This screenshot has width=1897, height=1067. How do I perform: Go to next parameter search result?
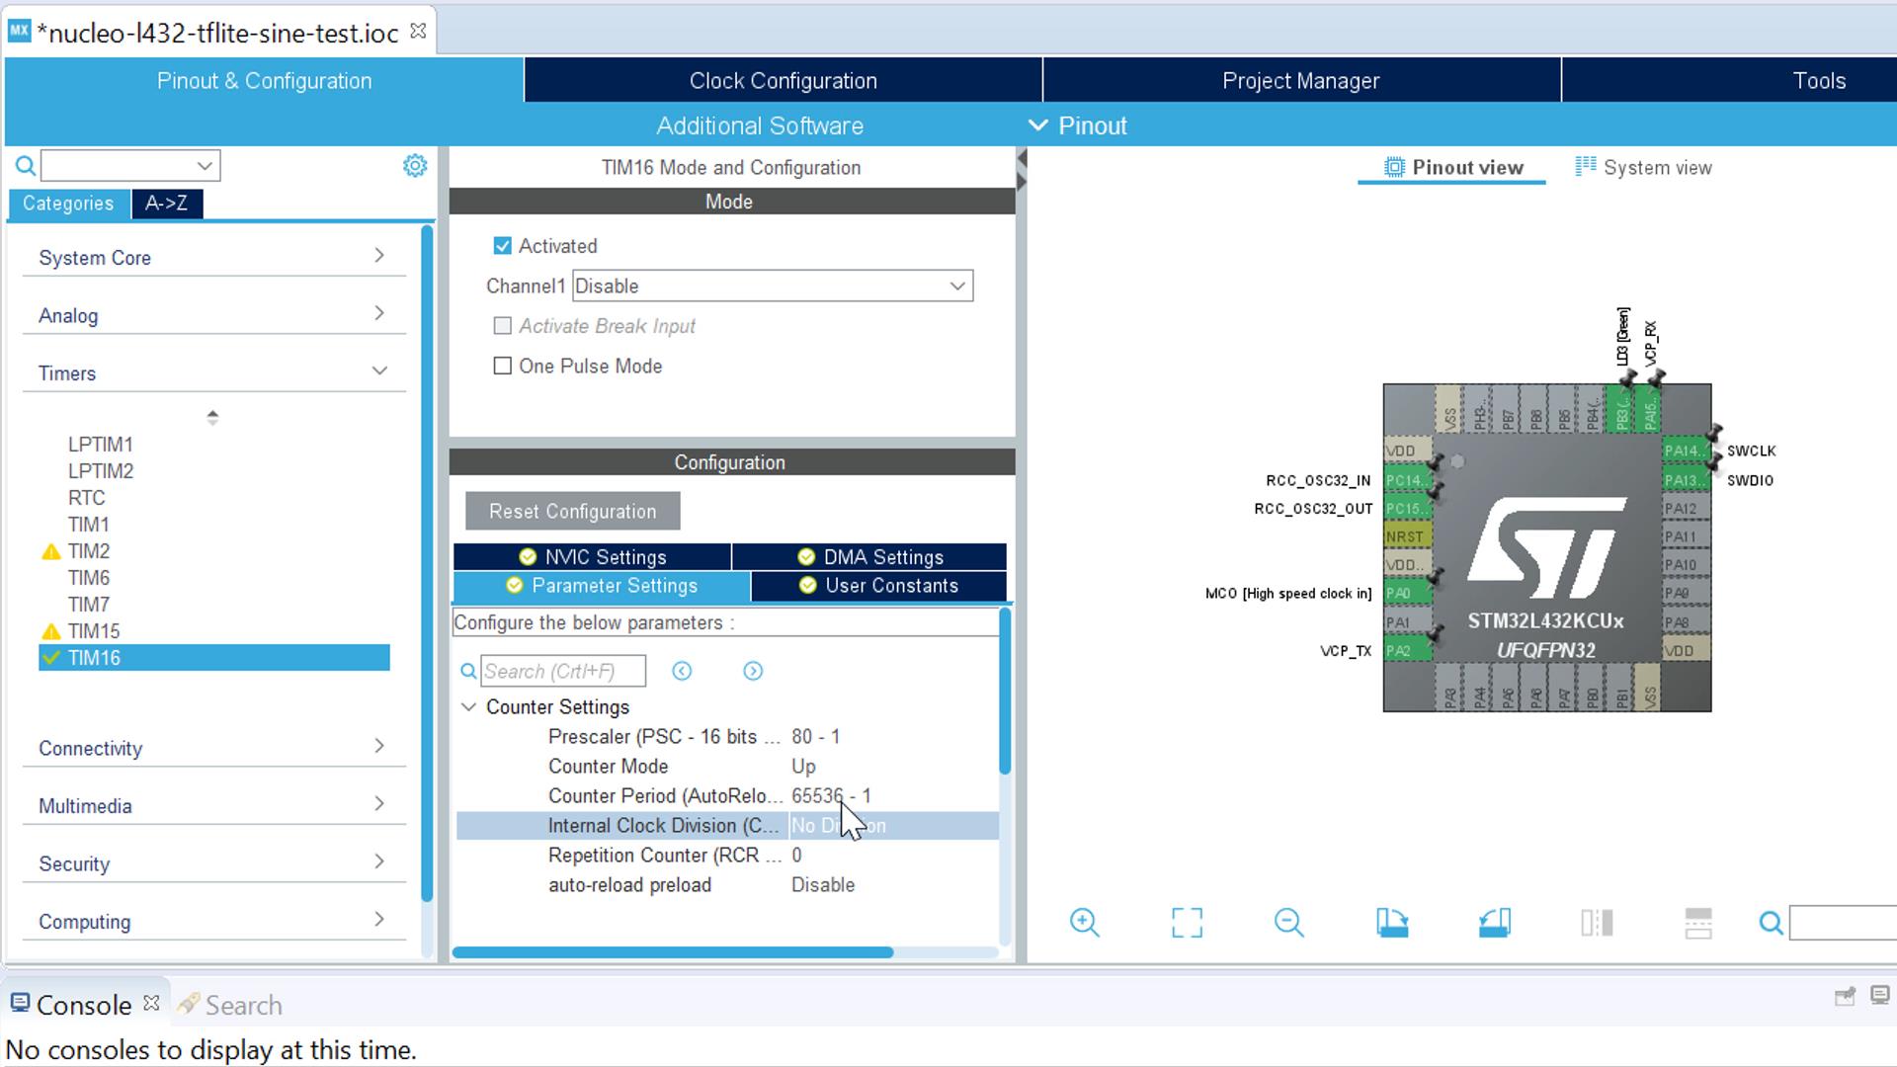pos(753,672)
